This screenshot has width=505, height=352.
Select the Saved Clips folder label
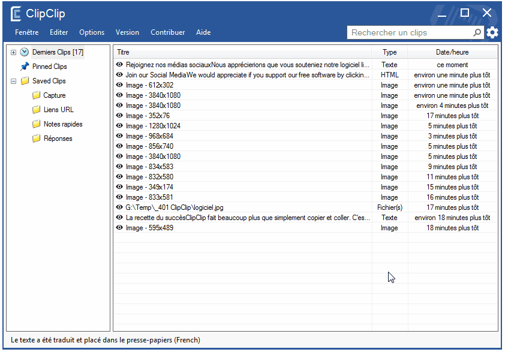point(49,81)
